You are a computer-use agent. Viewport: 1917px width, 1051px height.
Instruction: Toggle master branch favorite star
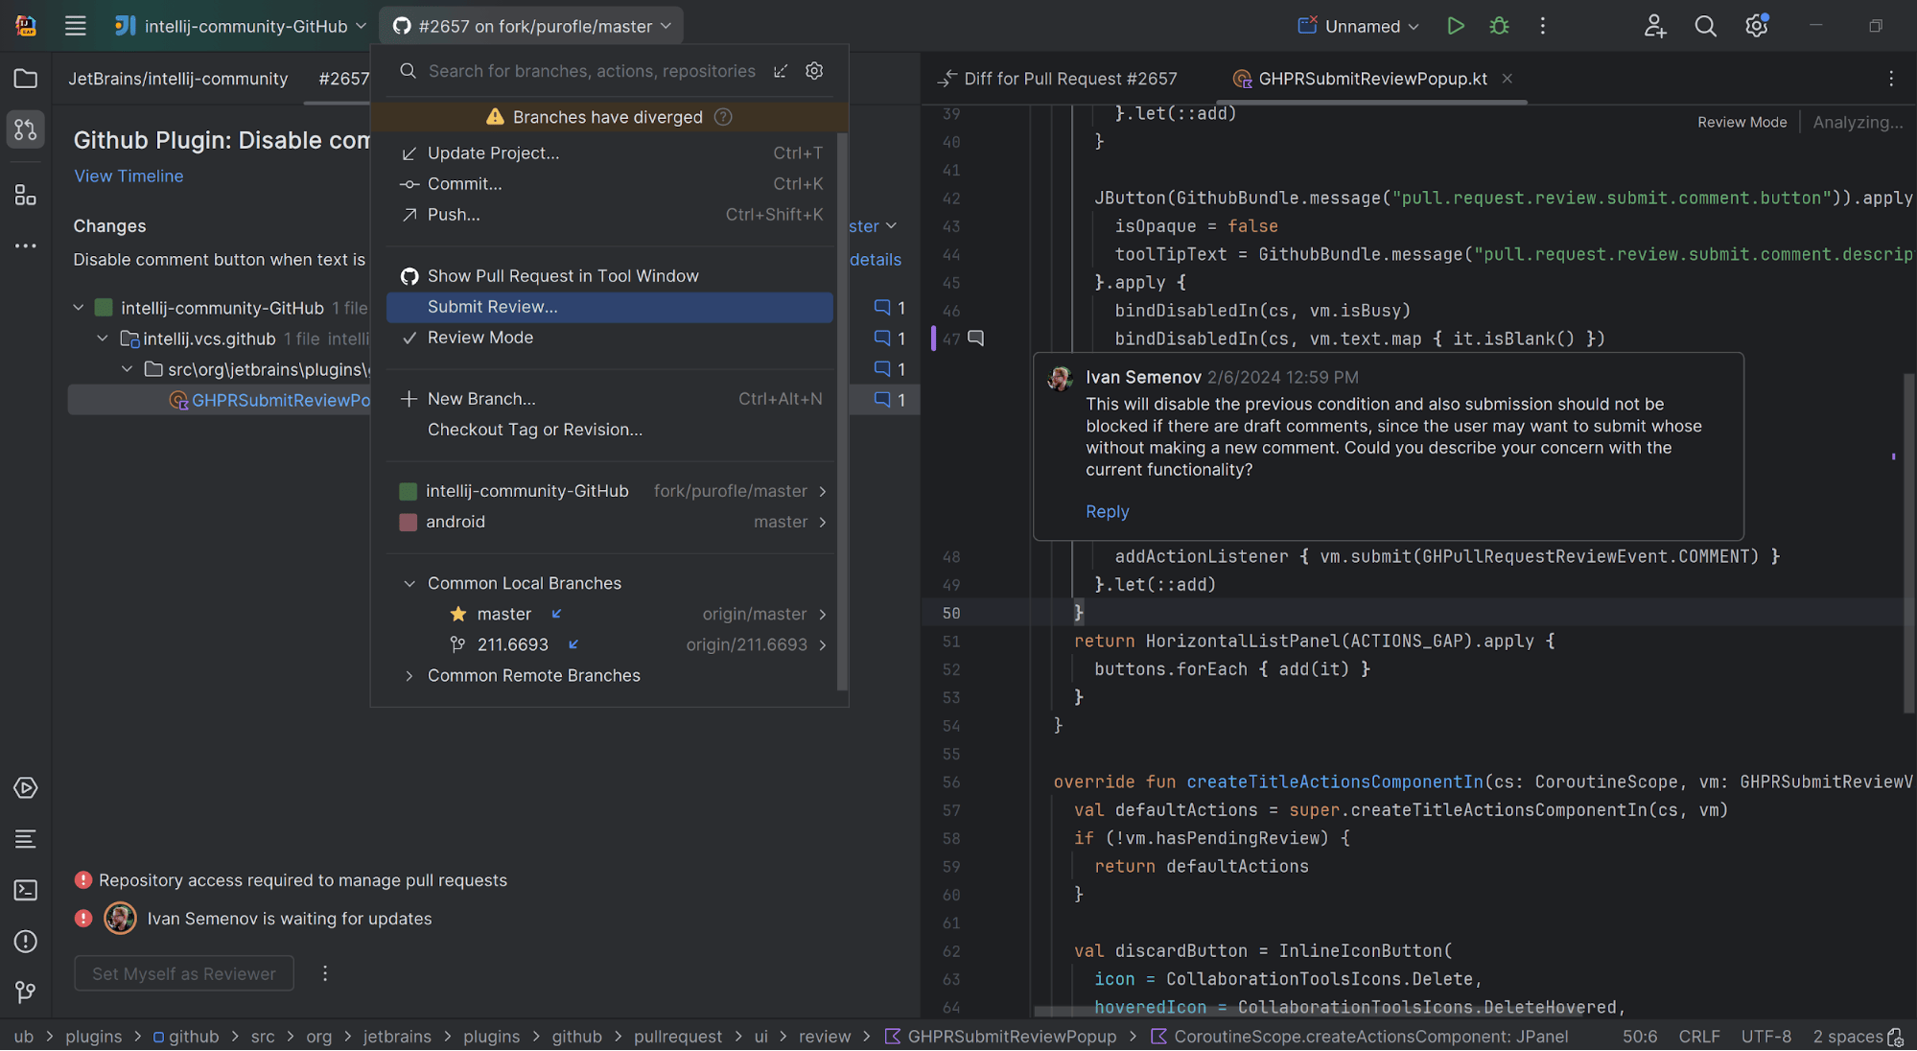click(x=458, y=614)
